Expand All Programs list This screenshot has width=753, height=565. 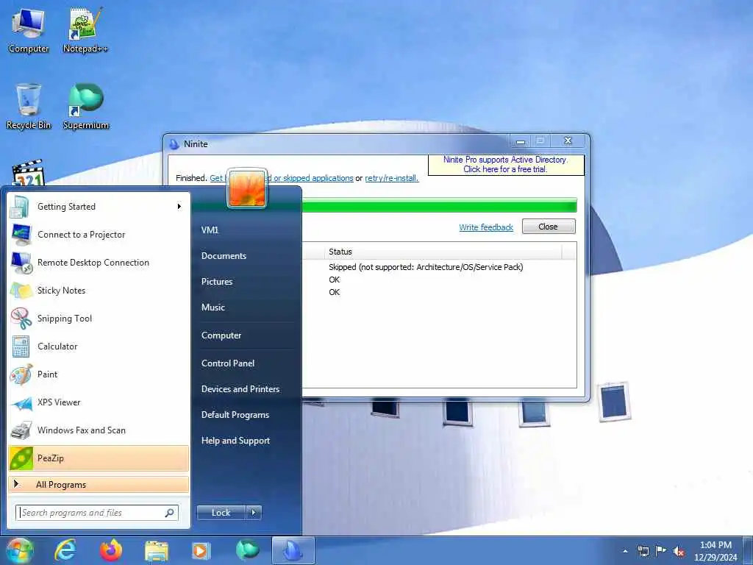[99, 484]
